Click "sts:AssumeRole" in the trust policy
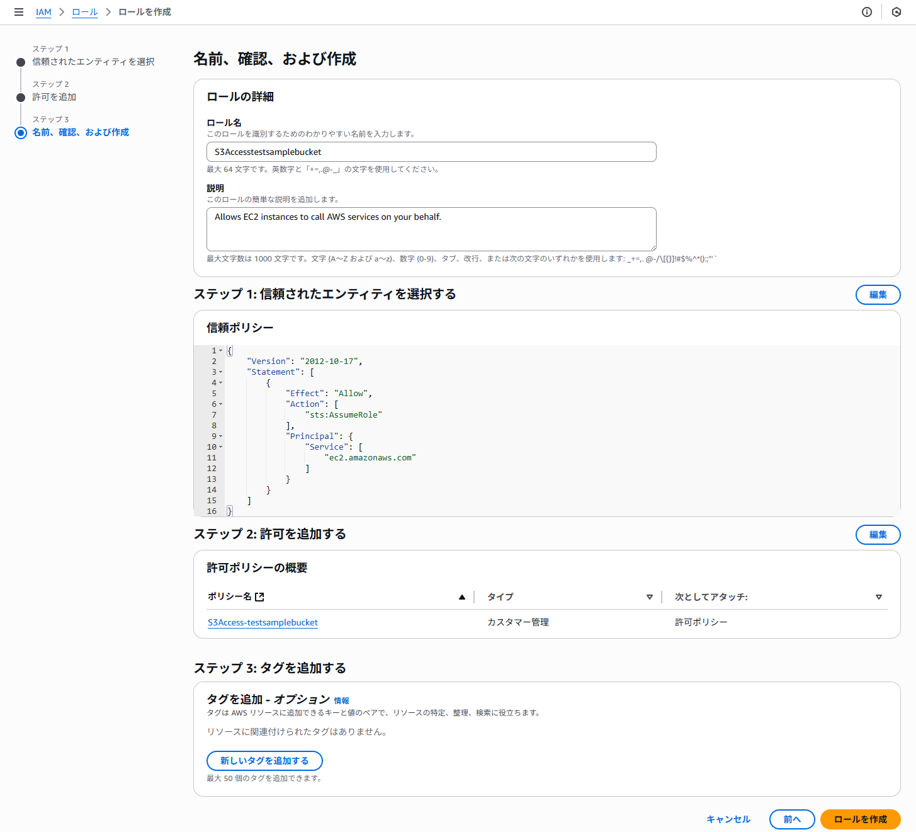 coord(344,415)
